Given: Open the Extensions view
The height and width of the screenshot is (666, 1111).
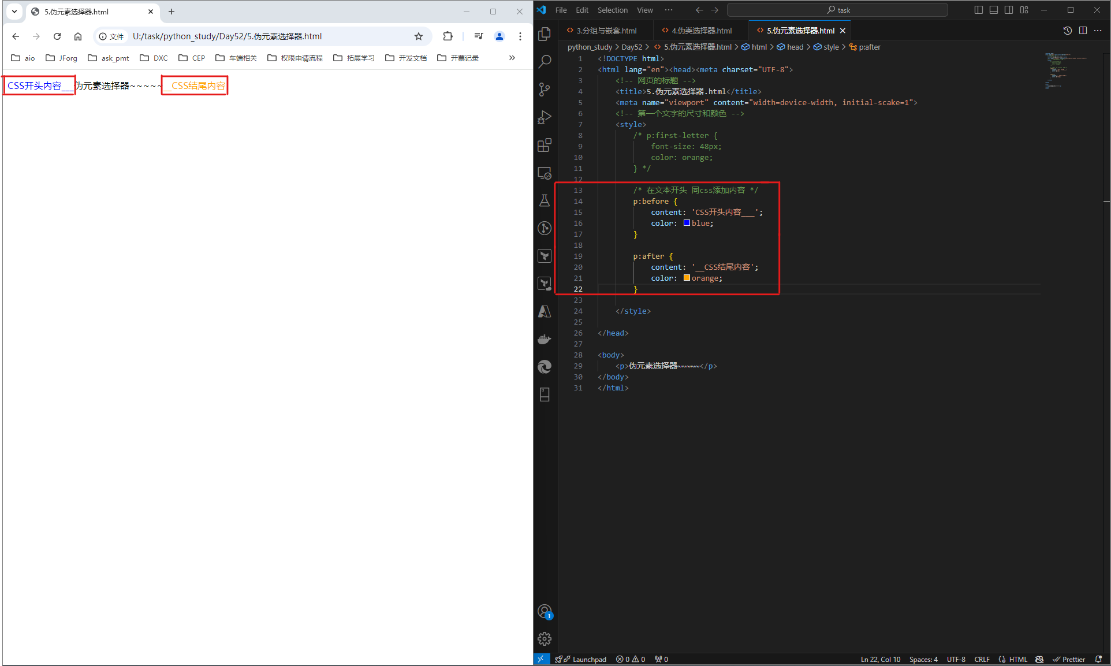Looking at the screenshot, I should tap(544, 145).
